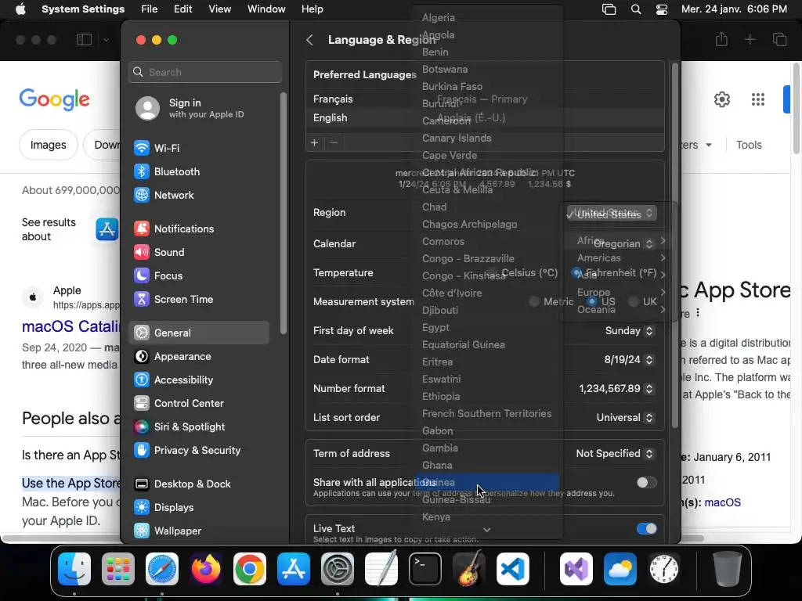This screenshot has width=802, height=601.
Task: Toggle Live Text switch off
Action: [x=646, y=528]
